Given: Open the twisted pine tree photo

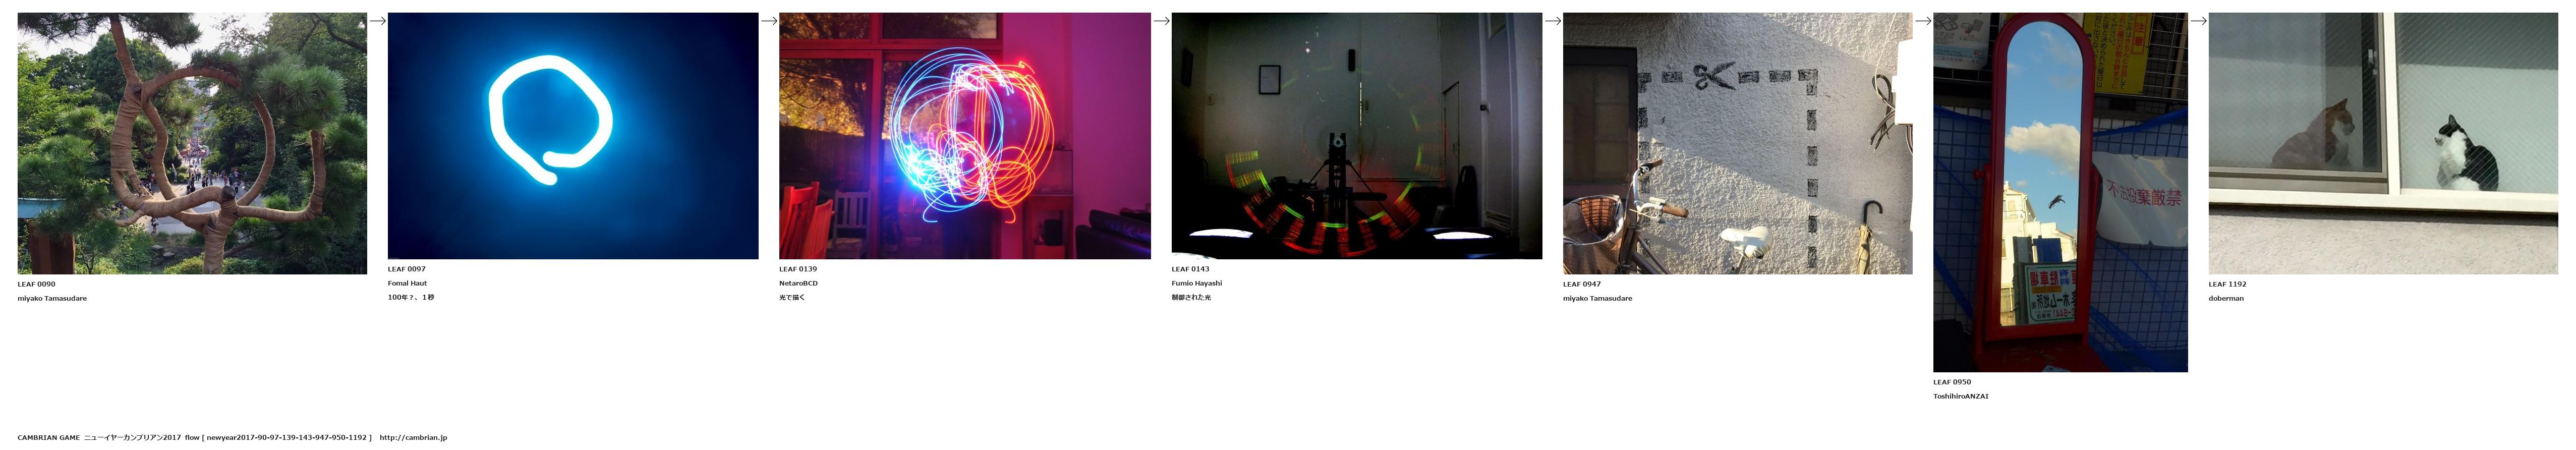Looking at the screenshot, I should (x=192, y=143).
